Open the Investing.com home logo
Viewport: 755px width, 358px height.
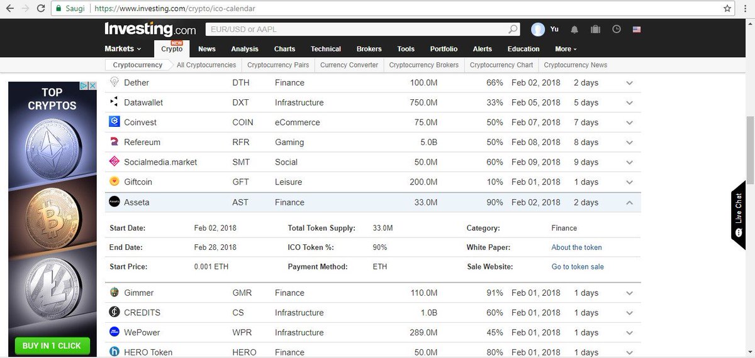click(150, 29)
